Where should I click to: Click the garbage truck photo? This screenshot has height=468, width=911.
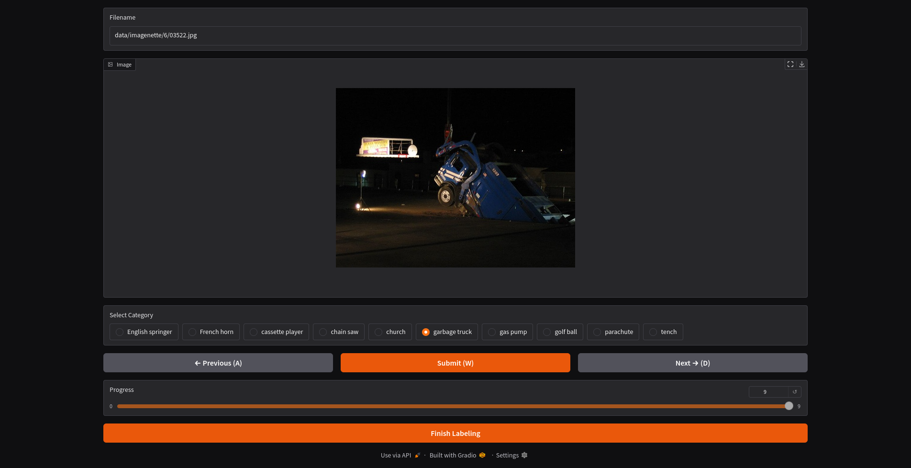click(455, 178)
